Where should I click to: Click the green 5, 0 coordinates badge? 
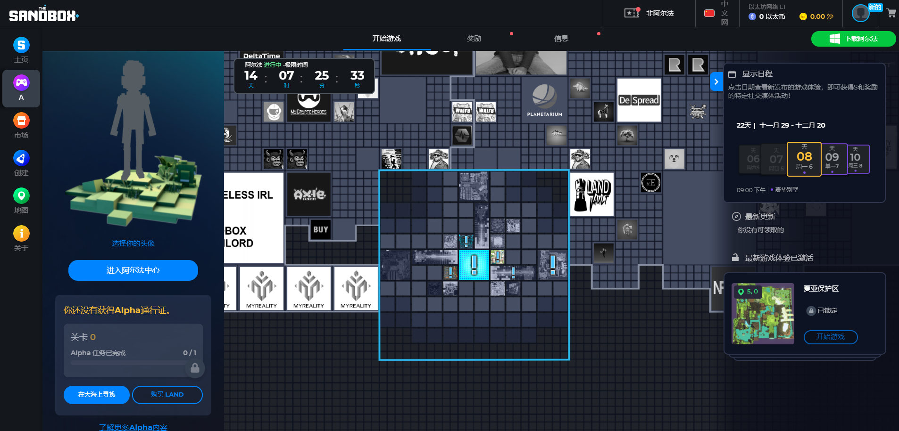coord(748,292)
